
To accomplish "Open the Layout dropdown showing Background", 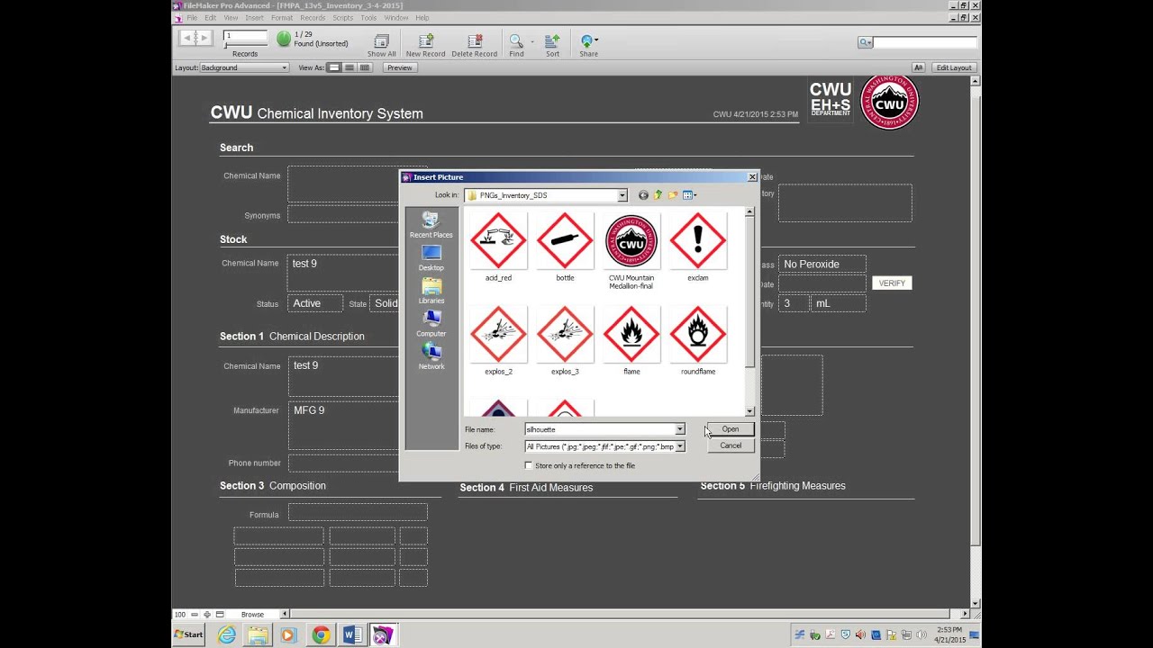I will pos(244,67).
